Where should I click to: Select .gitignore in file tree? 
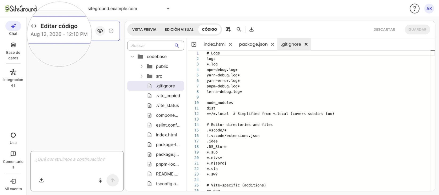156,86
